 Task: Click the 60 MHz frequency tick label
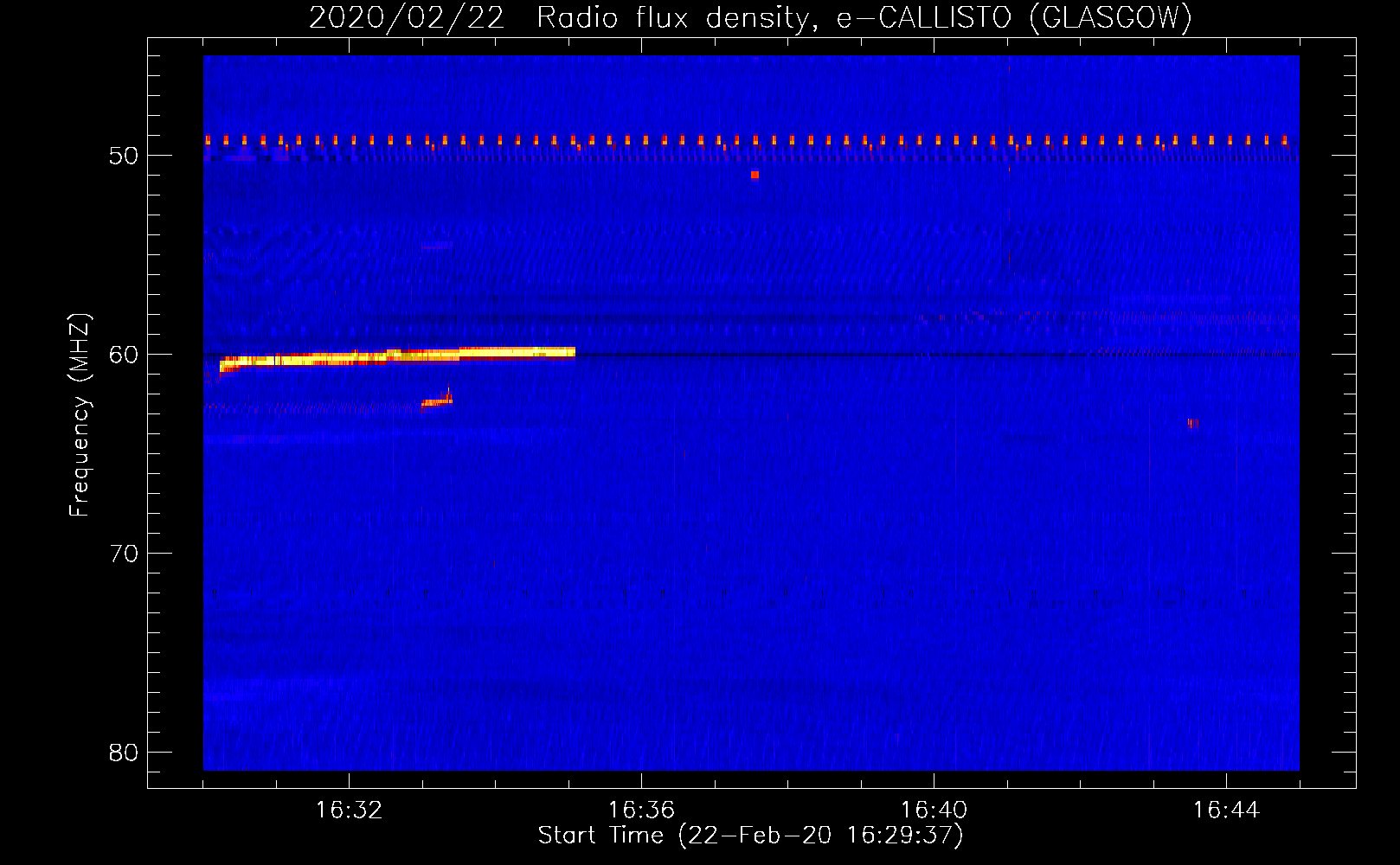[x=124, y=355]
